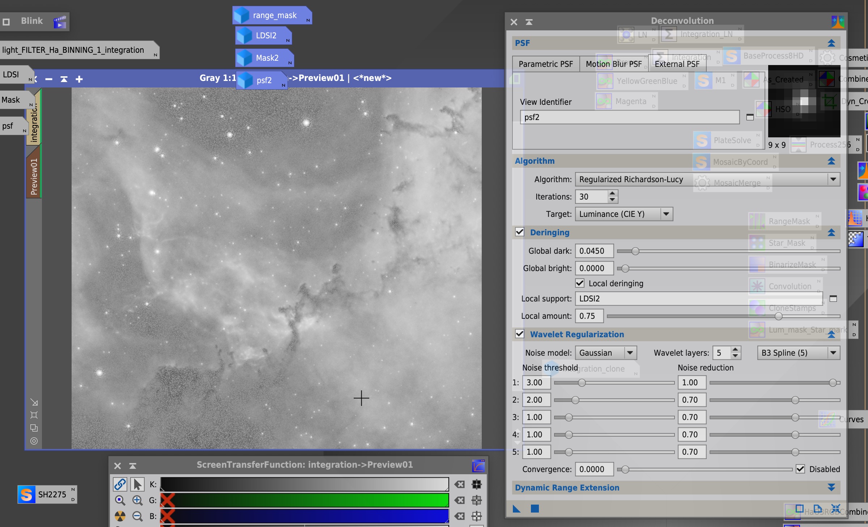Click STF zoom out icon
The height and width of the screenshot is (527, 868).
tap(137, 516)
